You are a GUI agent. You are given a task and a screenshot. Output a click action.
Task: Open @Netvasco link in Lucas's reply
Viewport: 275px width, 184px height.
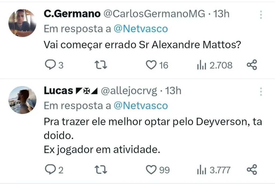coord(141,106)
